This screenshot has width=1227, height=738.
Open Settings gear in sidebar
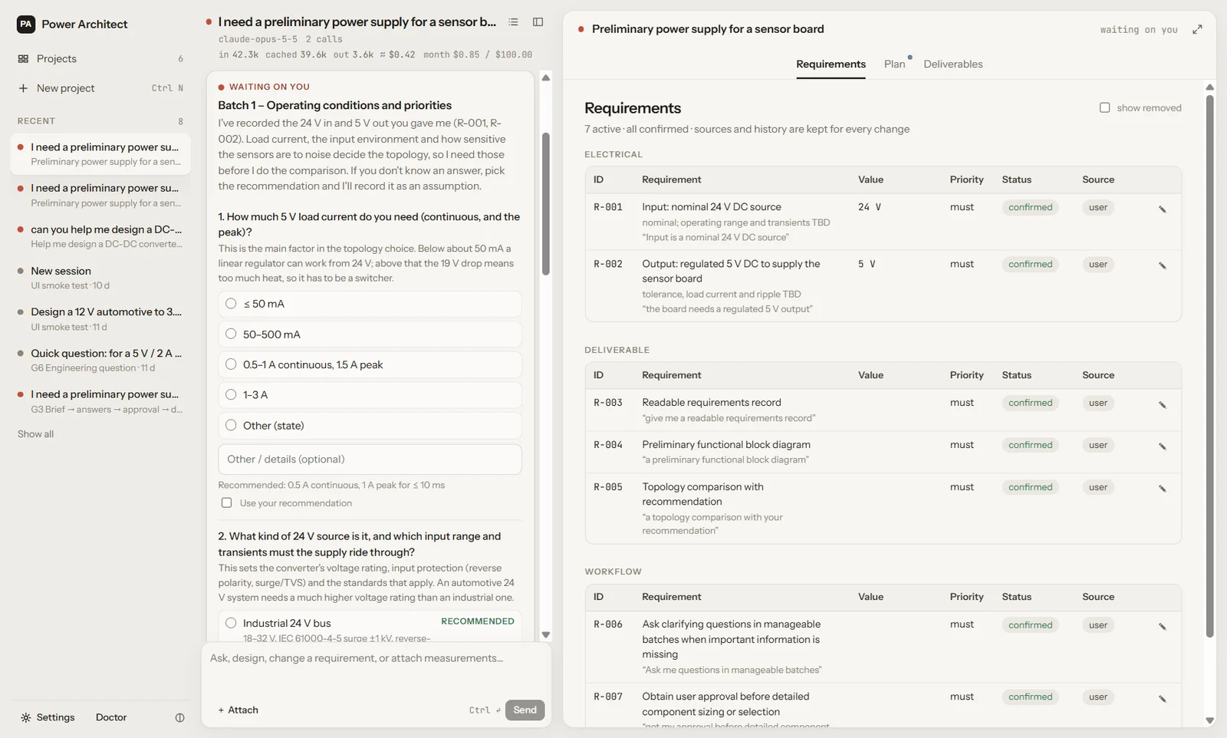[26, 718]
